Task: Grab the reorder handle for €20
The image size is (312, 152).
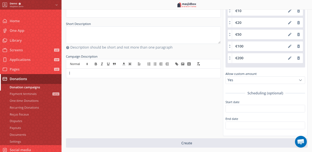Action: [230, 23]
